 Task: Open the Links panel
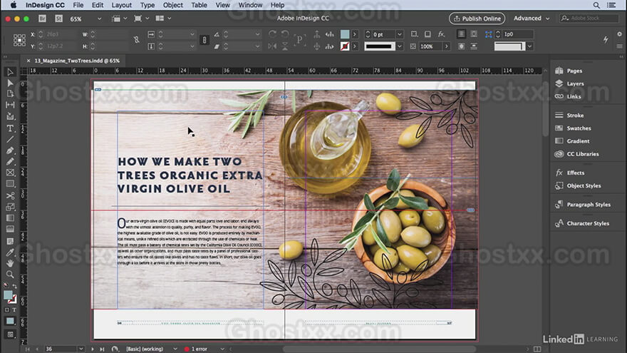pos(574,96)
